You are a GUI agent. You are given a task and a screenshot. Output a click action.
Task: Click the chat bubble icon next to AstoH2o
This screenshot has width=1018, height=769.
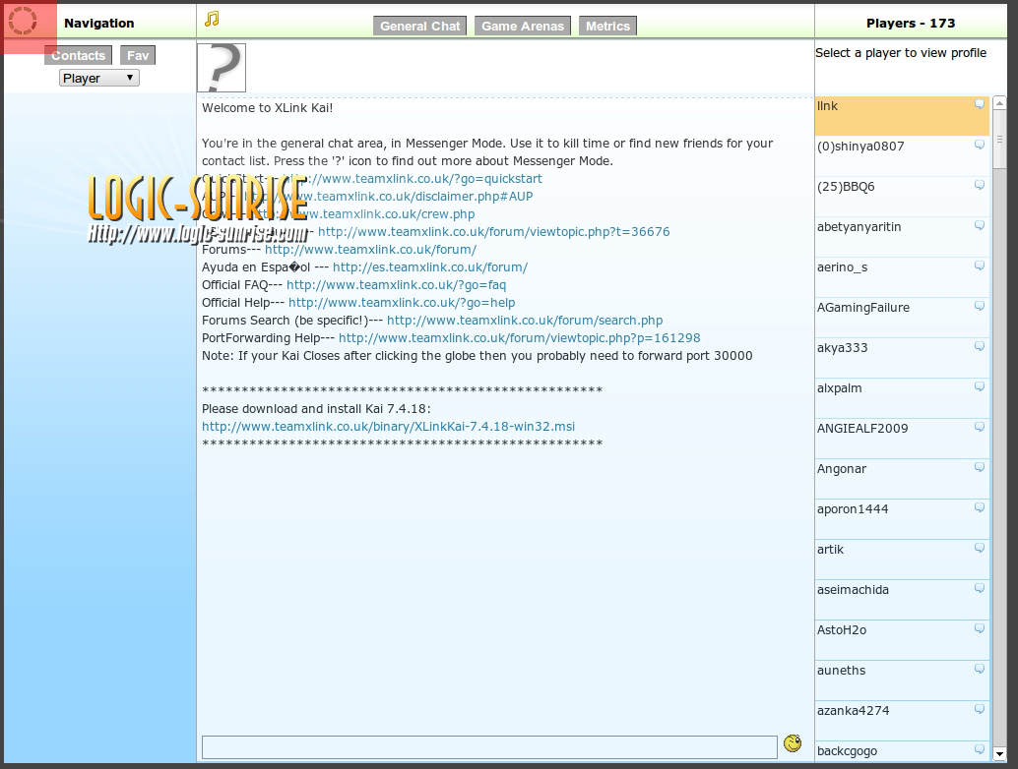(x=980, y=628)
